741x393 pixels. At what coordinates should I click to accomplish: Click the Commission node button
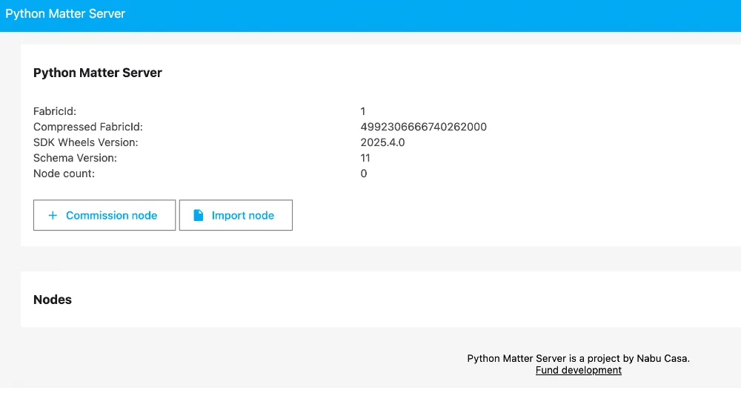(104, 215)
